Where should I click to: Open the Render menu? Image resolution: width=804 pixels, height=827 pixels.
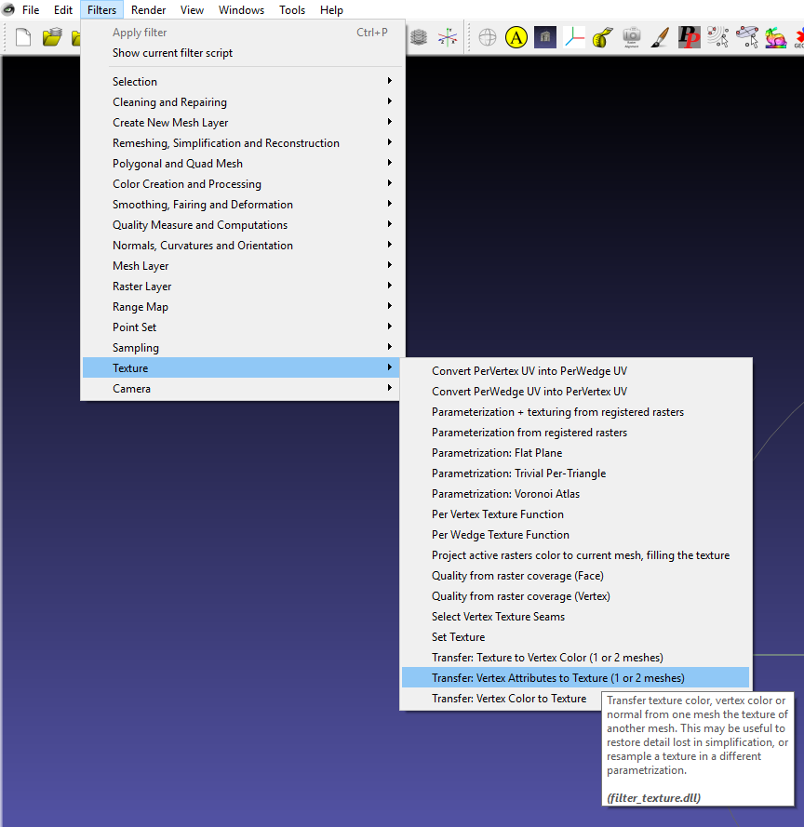pos(148,10)
